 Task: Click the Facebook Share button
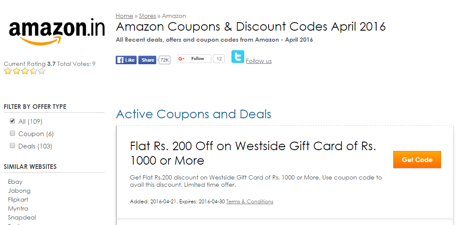coord(147,60)
